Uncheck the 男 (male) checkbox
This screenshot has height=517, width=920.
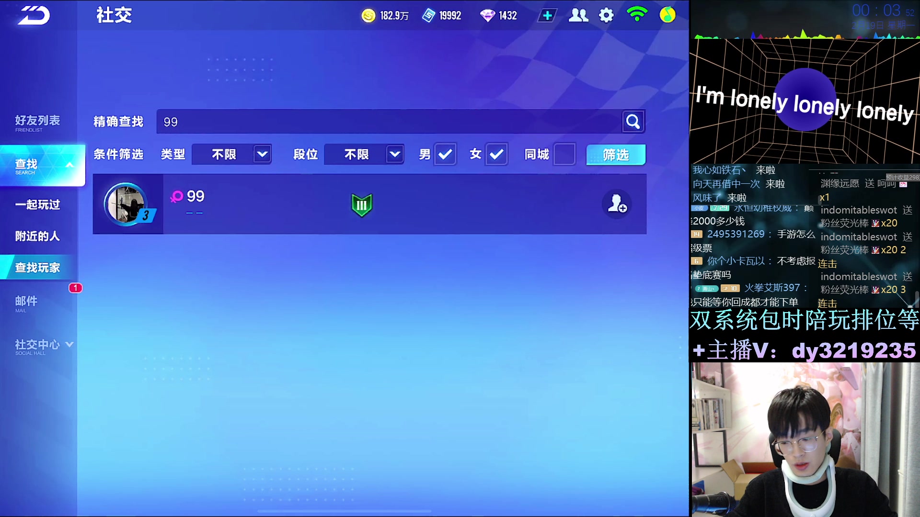pyautogui.click(x=445, y=154)
